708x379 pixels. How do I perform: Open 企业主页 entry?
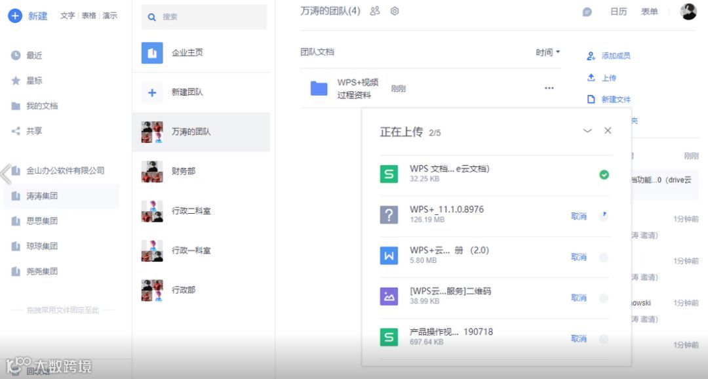[201, 53]
